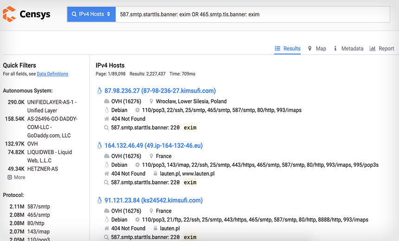The height and width of the screenshot is (241, 399).
Task: Click lock icon beside lauten.pl, www.lauten.pl
Action: (155, 174)
